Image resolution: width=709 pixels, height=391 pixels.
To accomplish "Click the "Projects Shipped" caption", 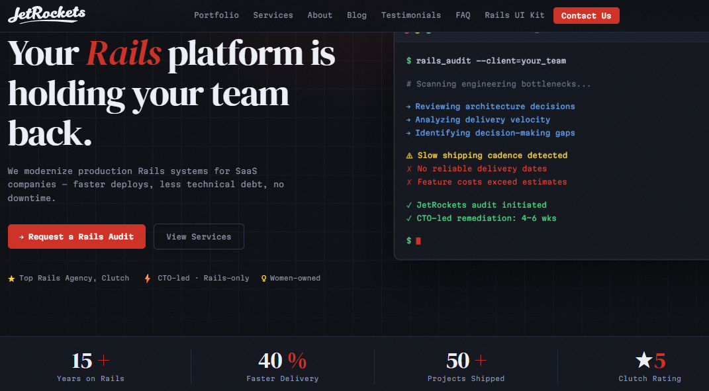I will [466, 378].
